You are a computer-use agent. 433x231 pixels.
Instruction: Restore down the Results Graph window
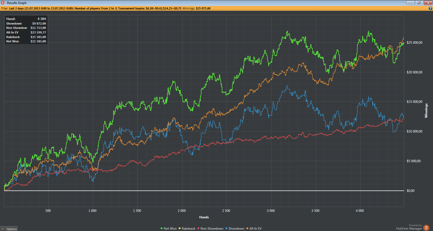[x=419, y=3]
